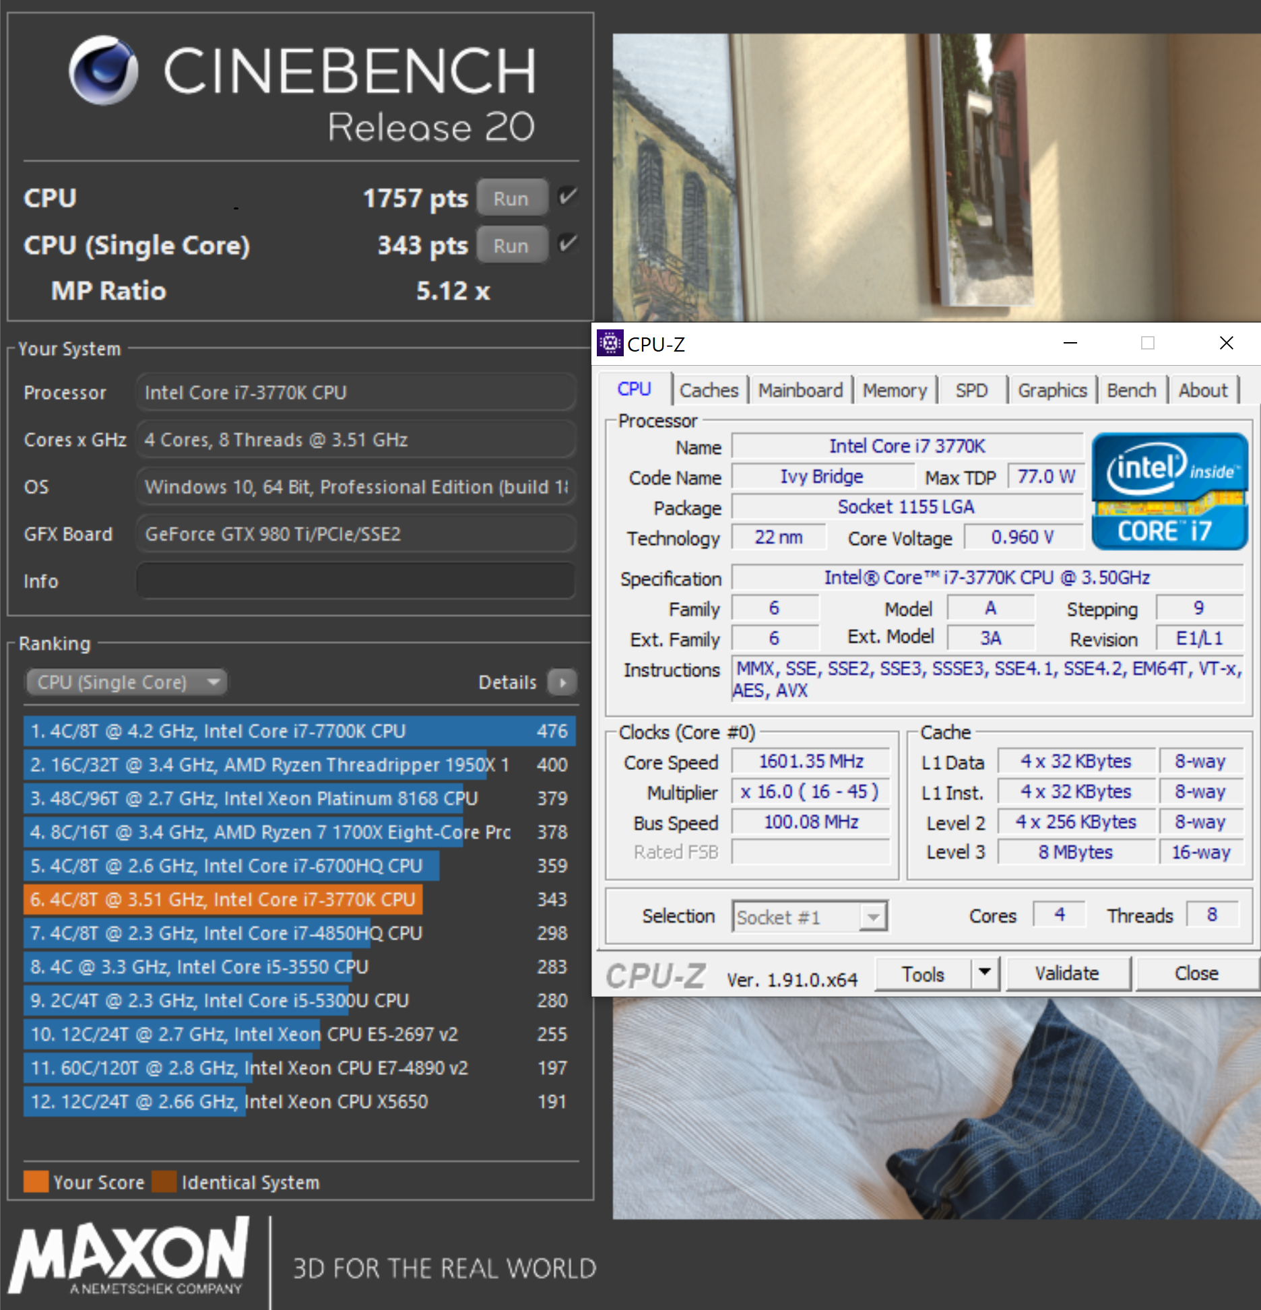Click the MAXON logo

pyautogui.click(x=129, y=1257)
